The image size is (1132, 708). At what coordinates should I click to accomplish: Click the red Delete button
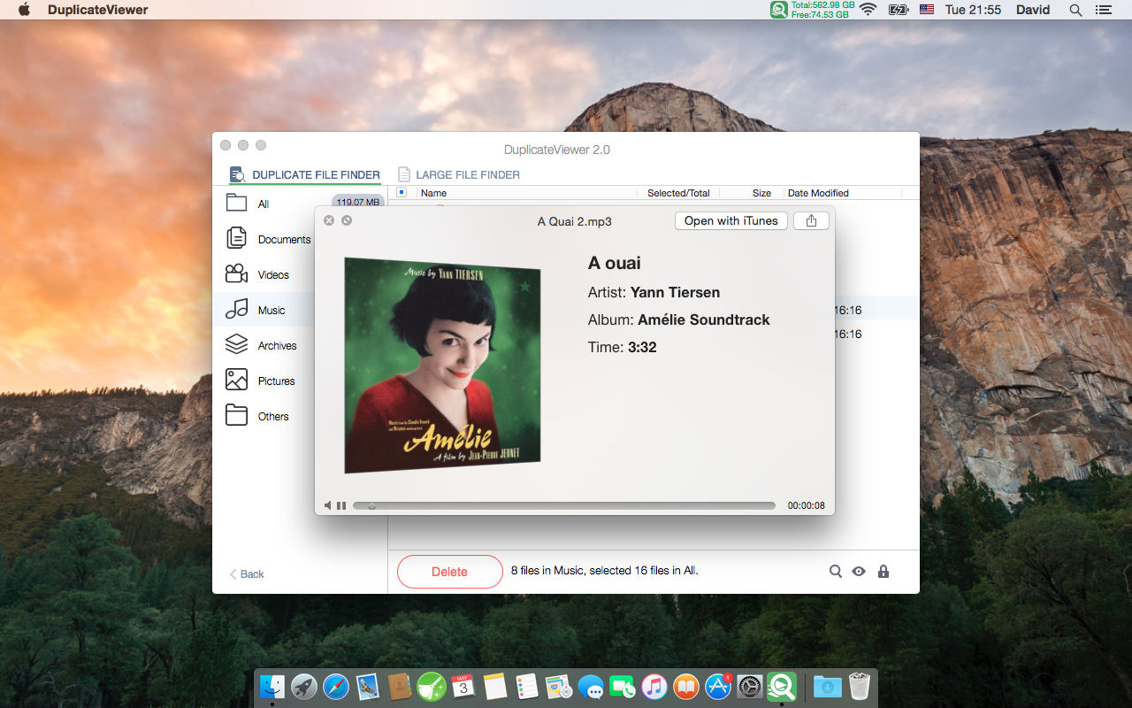tap(450, 572)
